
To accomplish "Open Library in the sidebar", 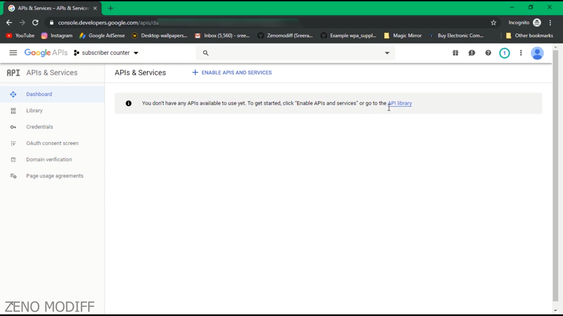I will tap(52, 111).
